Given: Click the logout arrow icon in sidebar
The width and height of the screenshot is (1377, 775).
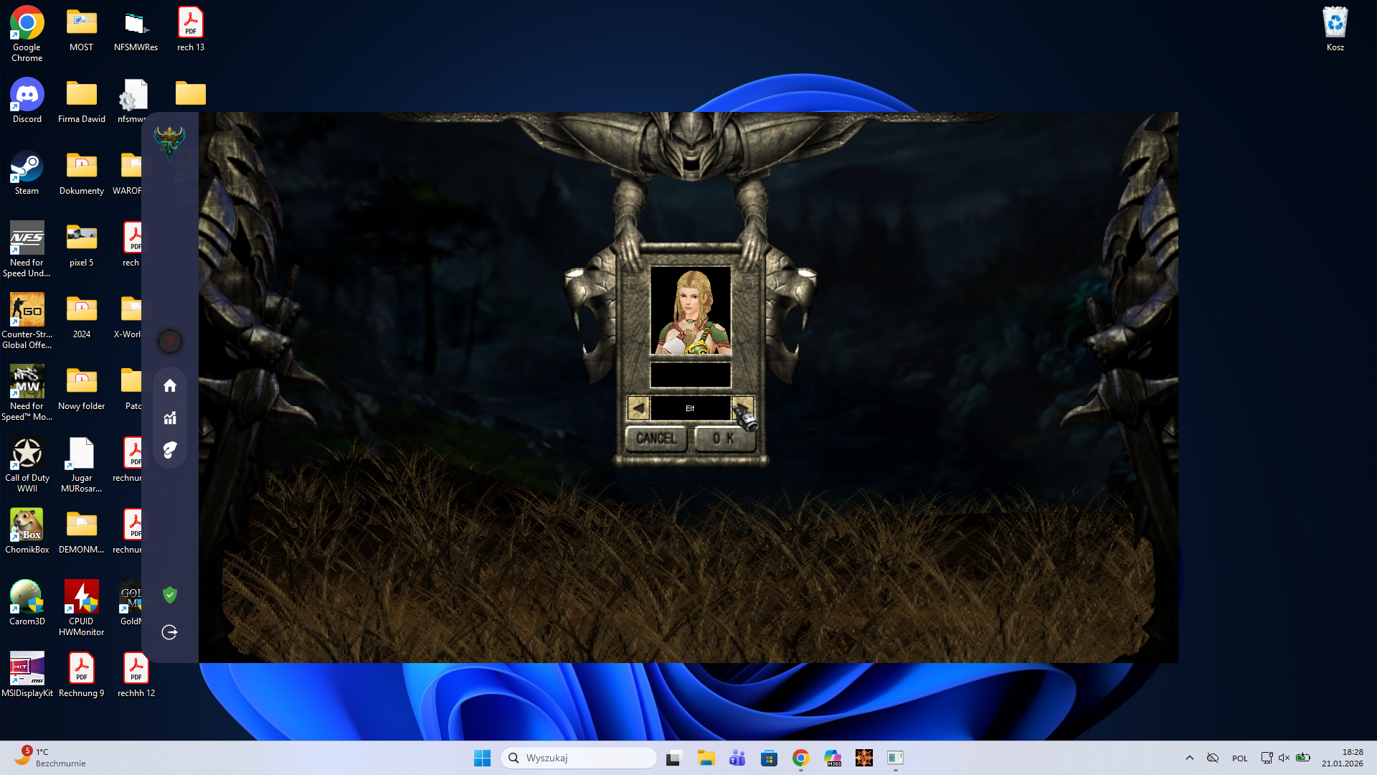Looking at the screenshot, I should (x=170, y=632).
